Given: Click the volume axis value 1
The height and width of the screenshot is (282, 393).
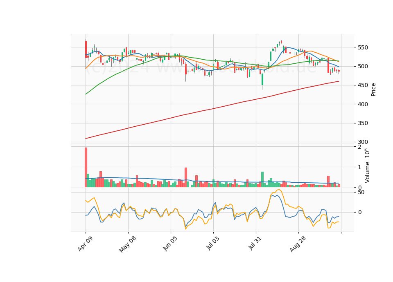Looking at the screenshot, I should 360,167.
